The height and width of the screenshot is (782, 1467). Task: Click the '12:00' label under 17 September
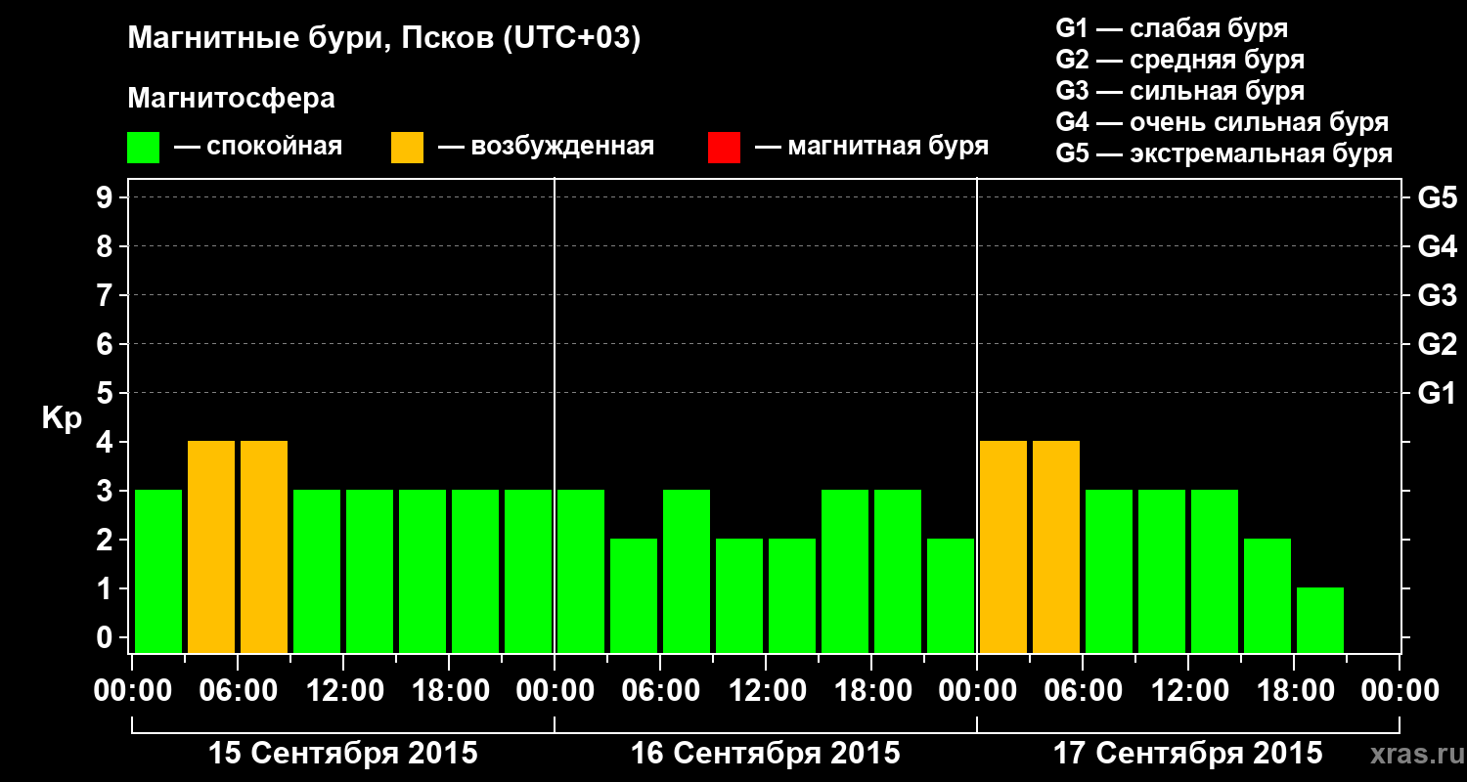tap(1188, 691)
